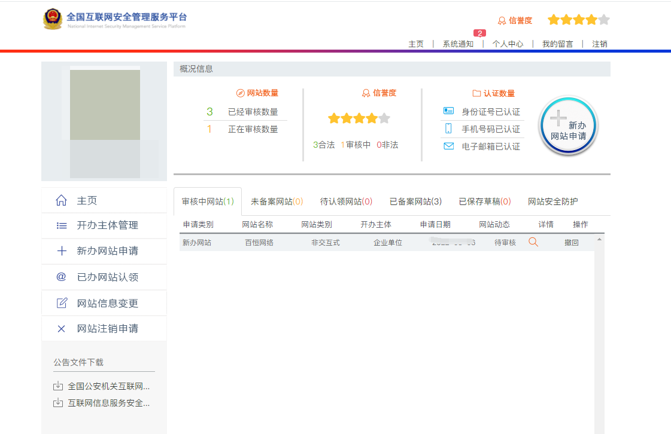Image resolution: width=671 pixels, height=434 pixels.
Task: Click the 网站动态 column header
Action: (x=494, y=225)
